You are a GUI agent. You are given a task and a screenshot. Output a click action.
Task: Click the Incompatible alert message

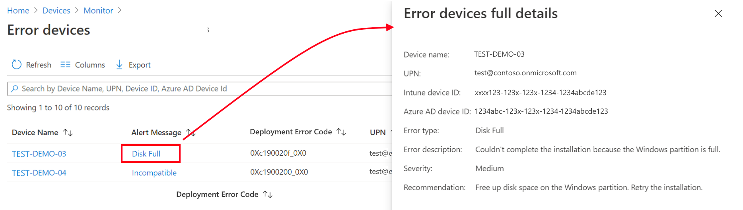pyautogui.click(x=154, y=173)
